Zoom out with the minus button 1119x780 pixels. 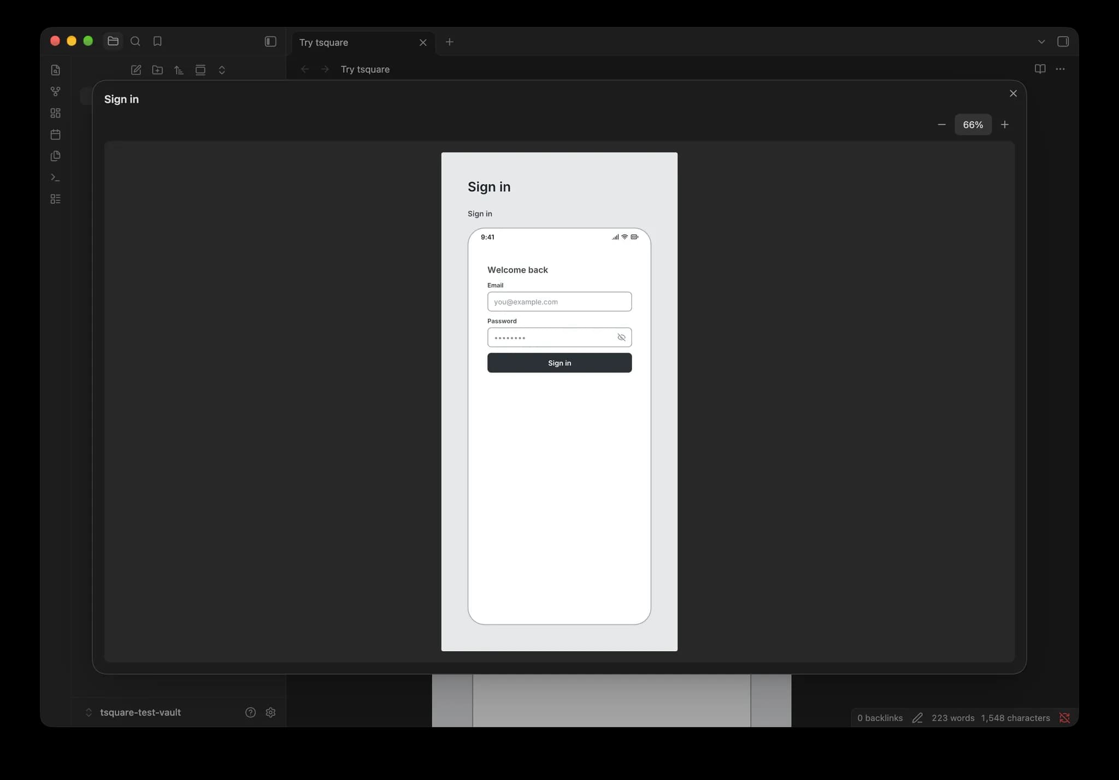pos(941,125)
